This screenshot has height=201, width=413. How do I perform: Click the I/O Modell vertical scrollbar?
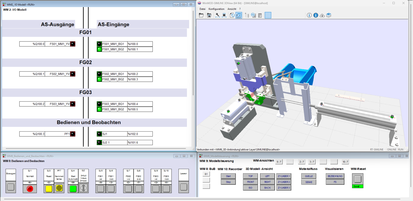pos(193,54)
